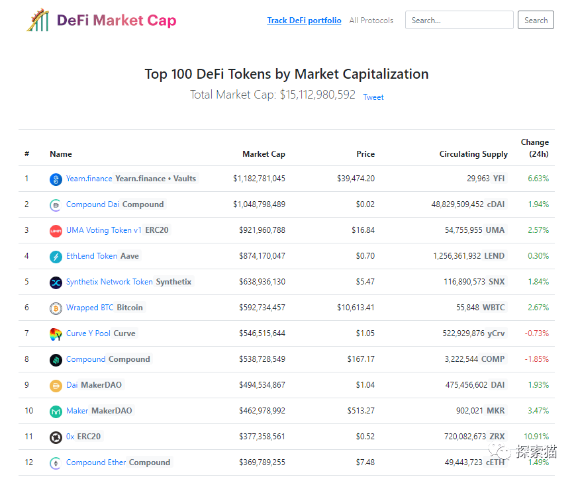Click the Aave protocol tag

tap(130, 255)
